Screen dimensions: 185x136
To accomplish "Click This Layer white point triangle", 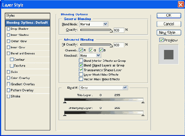I will pos(143,102).
